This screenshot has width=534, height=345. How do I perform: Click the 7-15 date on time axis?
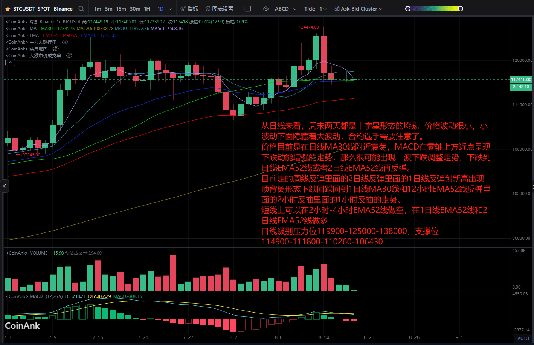(x=98, y=337)
